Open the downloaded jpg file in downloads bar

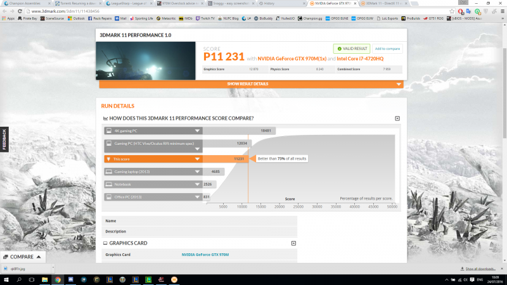pos(27,269)
